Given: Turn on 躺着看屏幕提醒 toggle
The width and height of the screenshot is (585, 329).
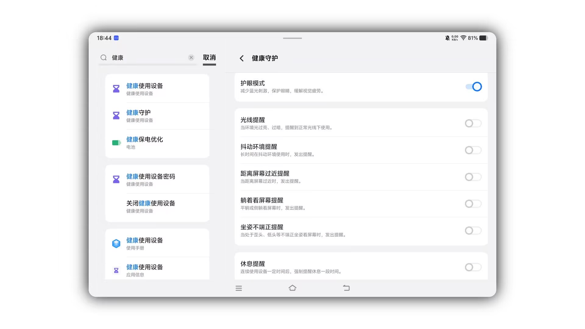Looking at the screenshot, I should pyautogui.click(x=473, y=204).
